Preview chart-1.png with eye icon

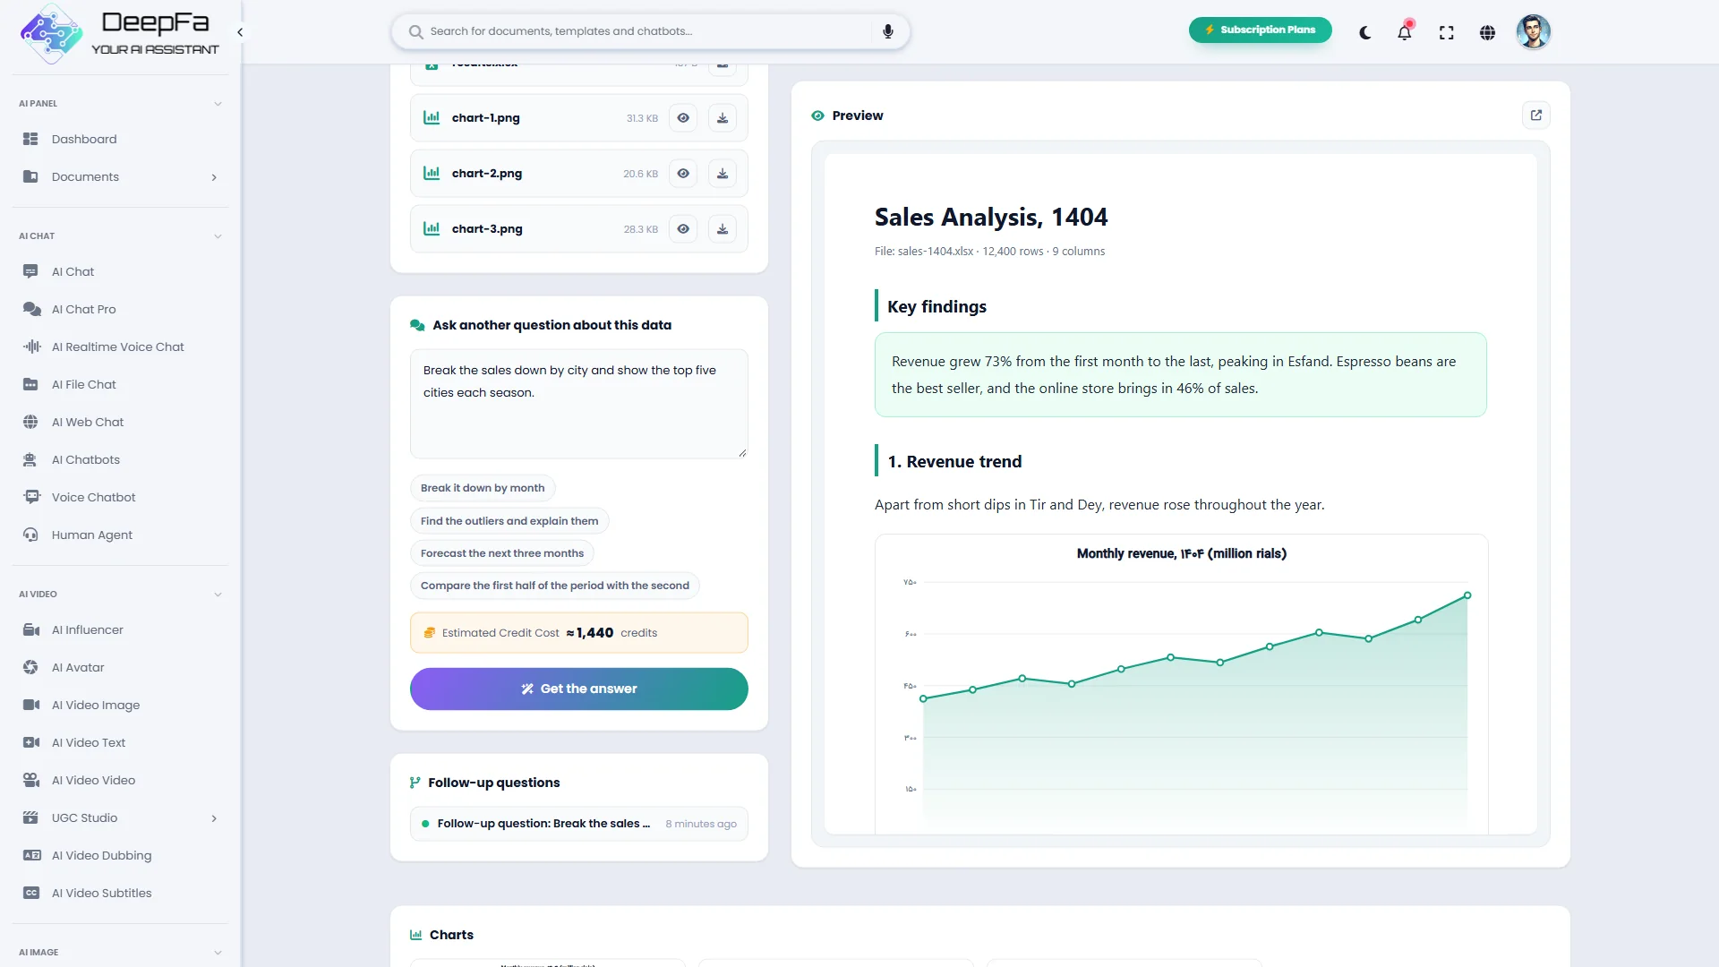coord(683,118)
